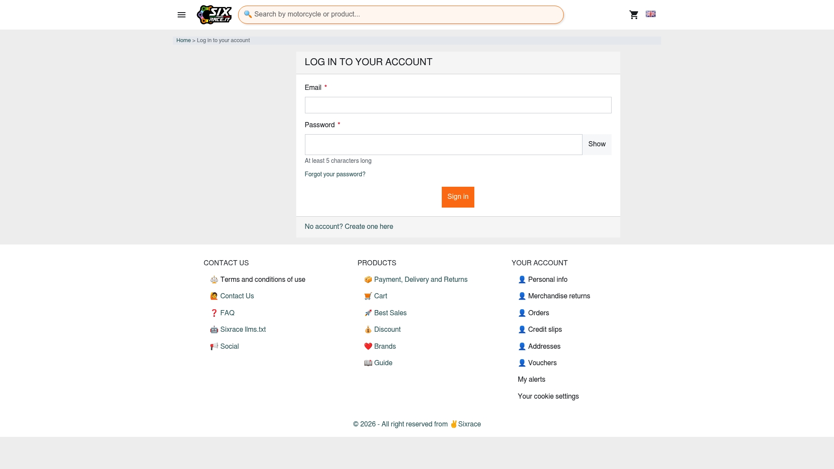The width and height of the screenshot is (834, 469).
Task: Click the UK flag language selector
Action: (651, 14)
